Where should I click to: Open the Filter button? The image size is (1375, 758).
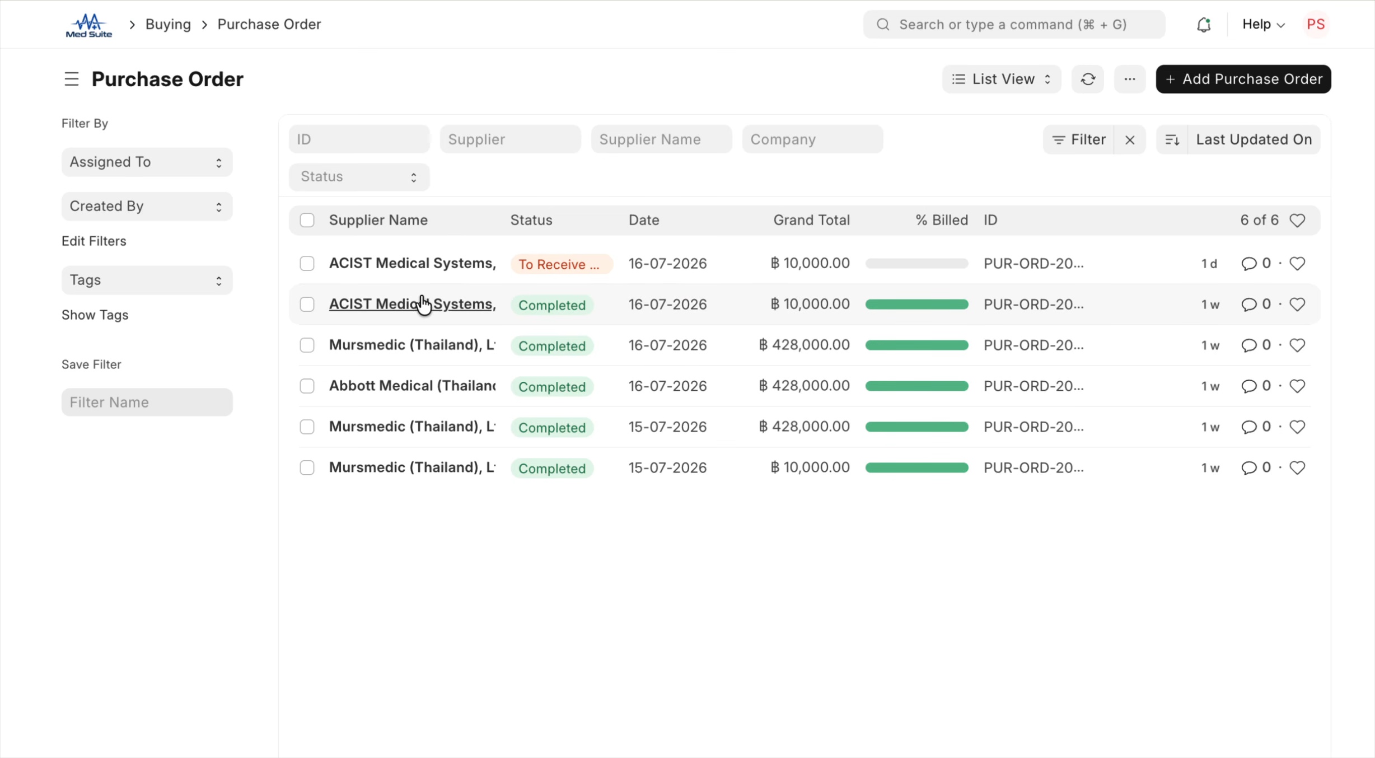[1079, 140]
